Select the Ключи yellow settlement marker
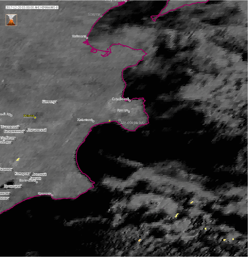 tap(35, 117)
